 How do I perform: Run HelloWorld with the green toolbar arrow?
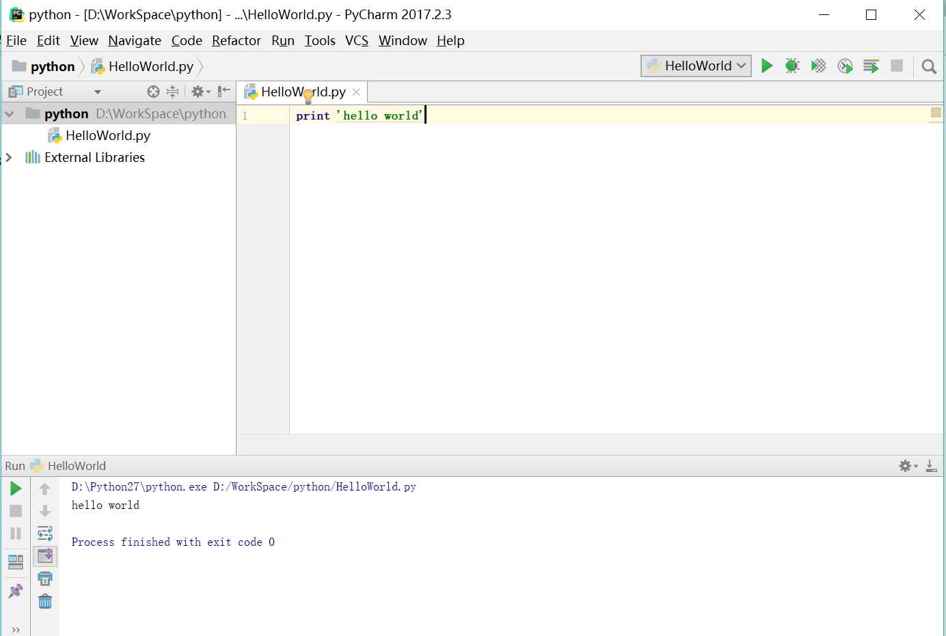click(x=767, y=66)
